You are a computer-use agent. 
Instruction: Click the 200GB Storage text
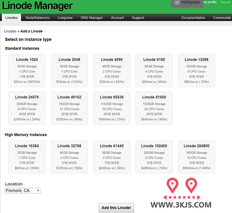point(154,153)
